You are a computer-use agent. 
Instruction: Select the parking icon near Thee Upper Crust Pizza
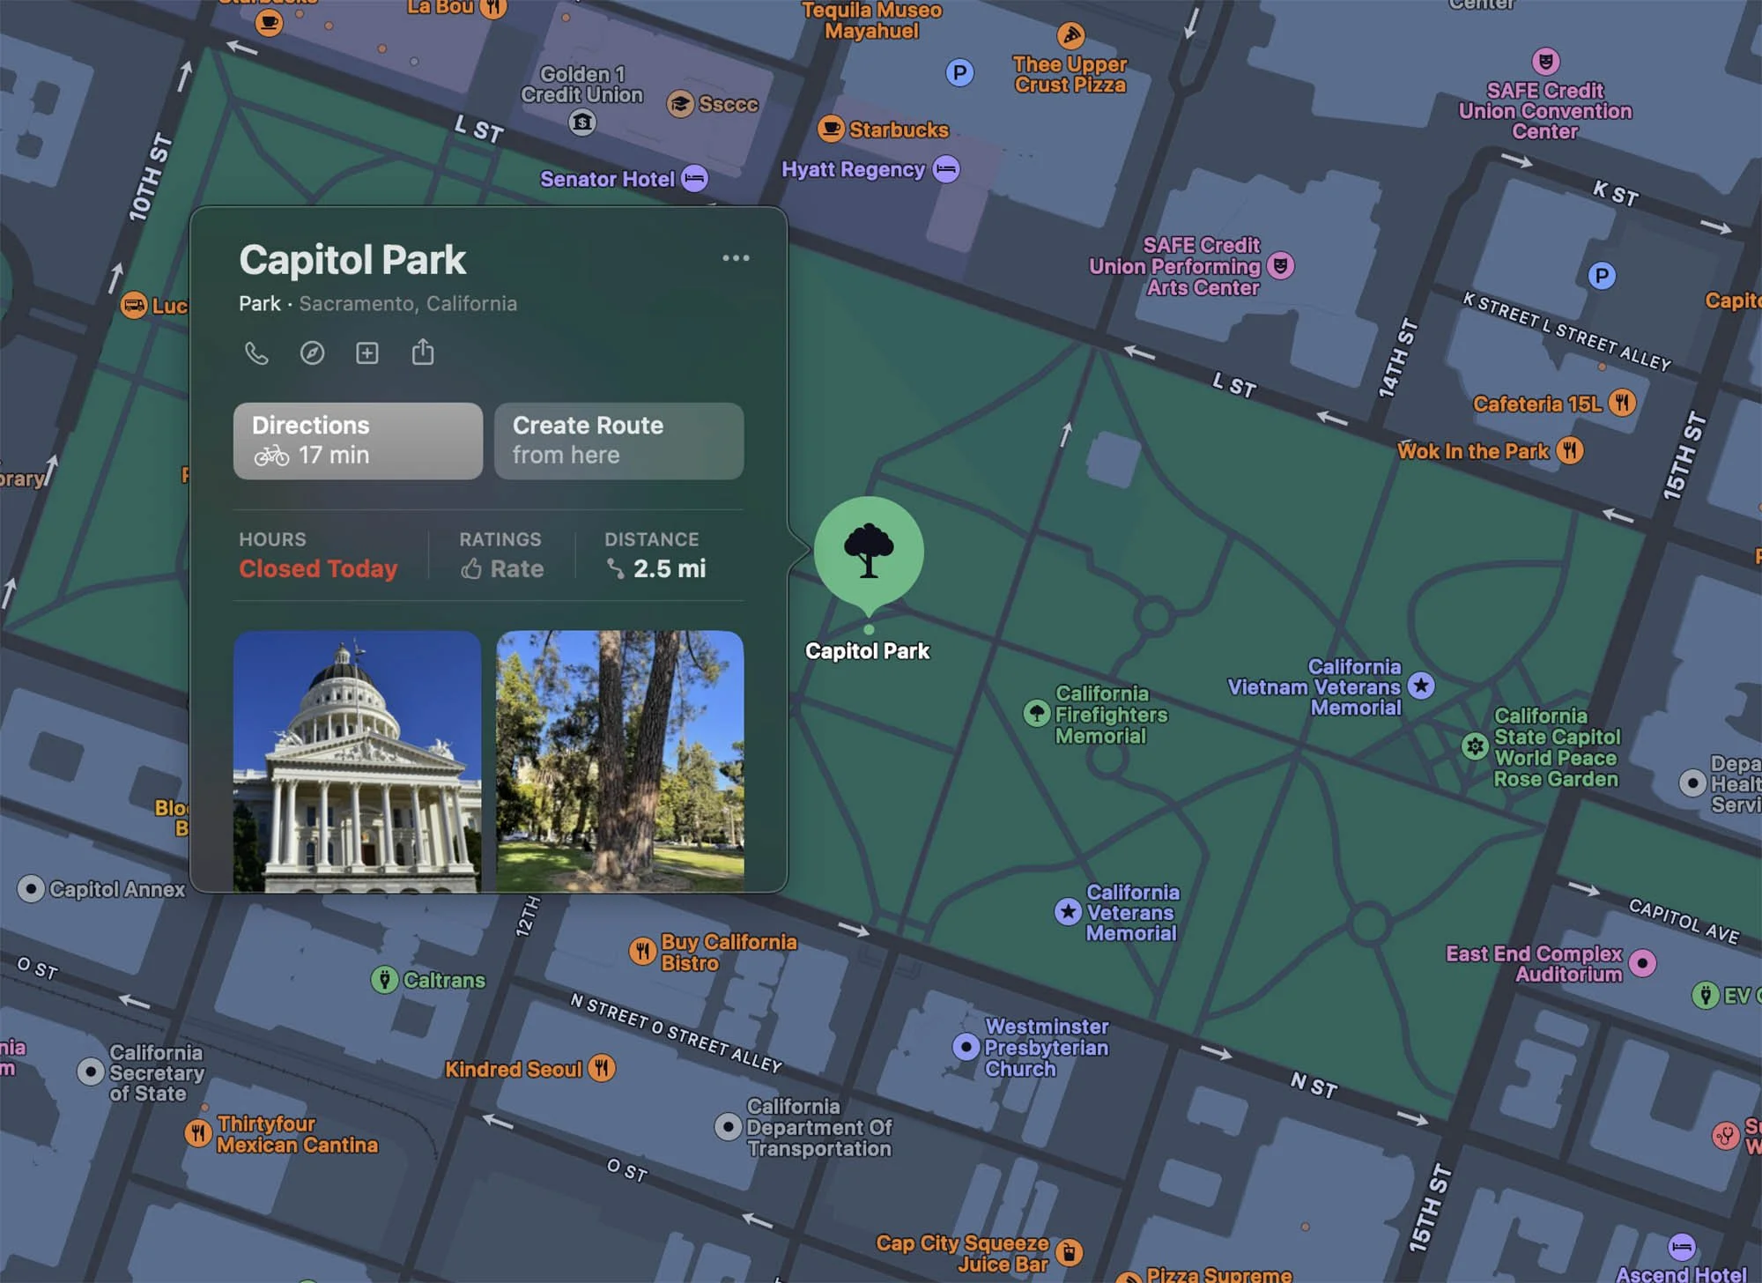(x=959, y=72)
